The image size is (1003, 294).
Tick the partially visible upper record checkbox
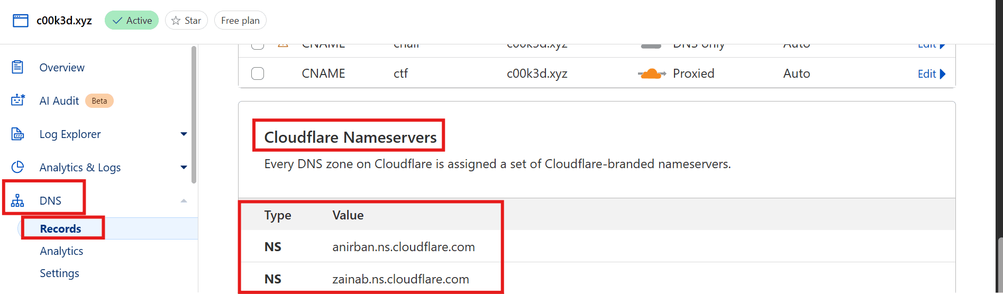(258, 46)
